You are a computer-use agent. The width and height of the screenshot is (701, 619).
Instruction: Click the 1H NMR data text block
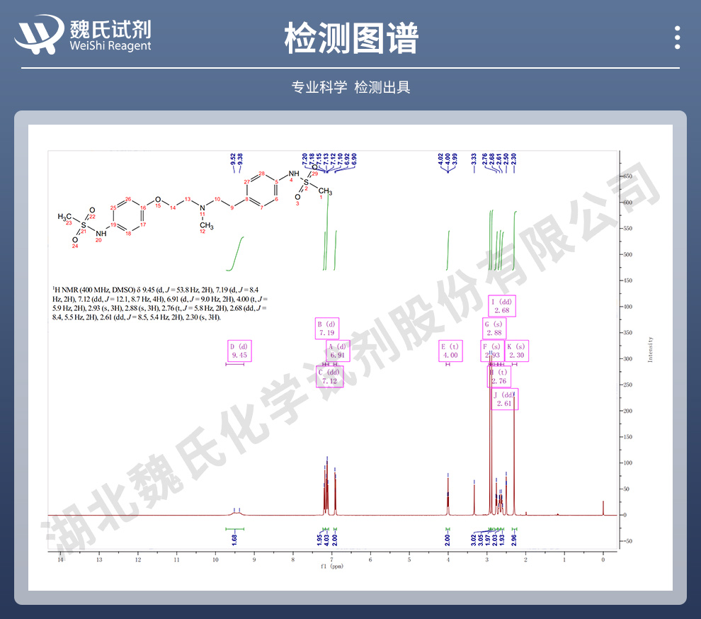click(x=160, y=304)
